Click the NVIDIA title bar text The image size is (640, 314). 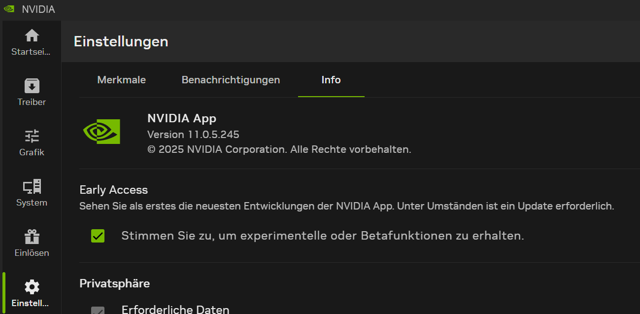pyautogui.click(x=38, y=9)
